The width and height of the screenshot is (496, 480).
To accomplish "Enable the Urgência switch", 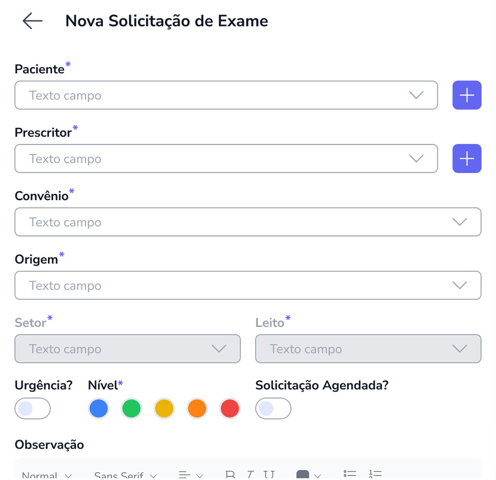I will [33, 408].
